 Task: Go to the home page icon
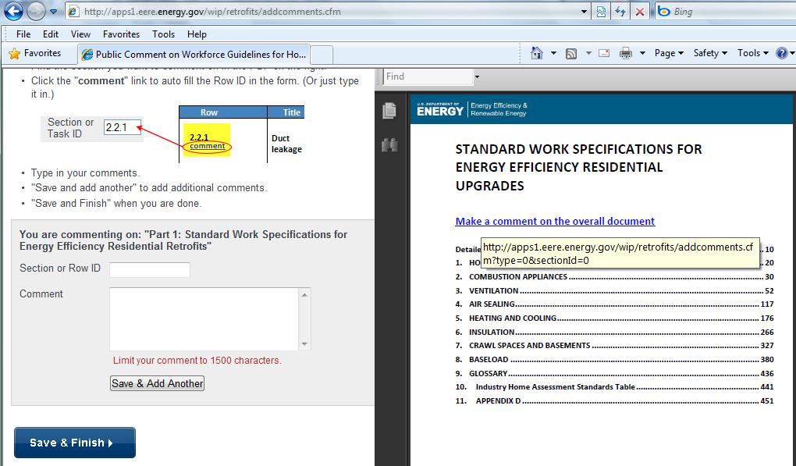tap(537, 53)
